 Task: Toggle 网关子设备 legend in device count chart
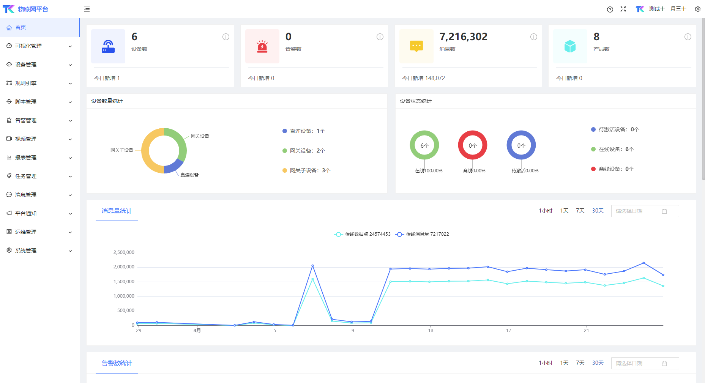[306, 170]
